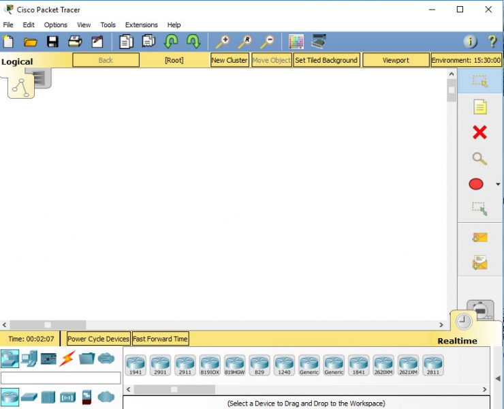Expand the device list right arrow
Viewport: 504px width, 409px height.
485,389
